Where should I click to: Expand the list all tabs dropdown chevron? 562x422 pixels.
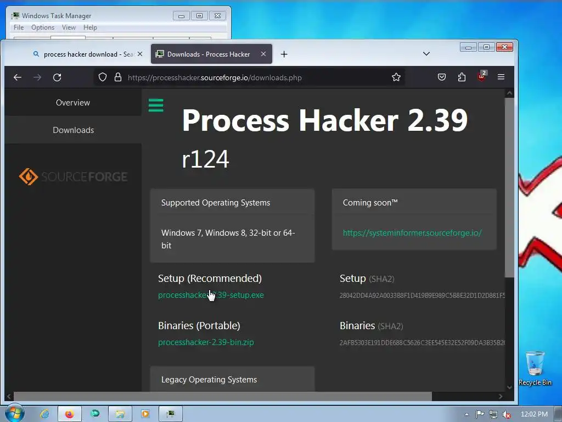tap(426, 54)
